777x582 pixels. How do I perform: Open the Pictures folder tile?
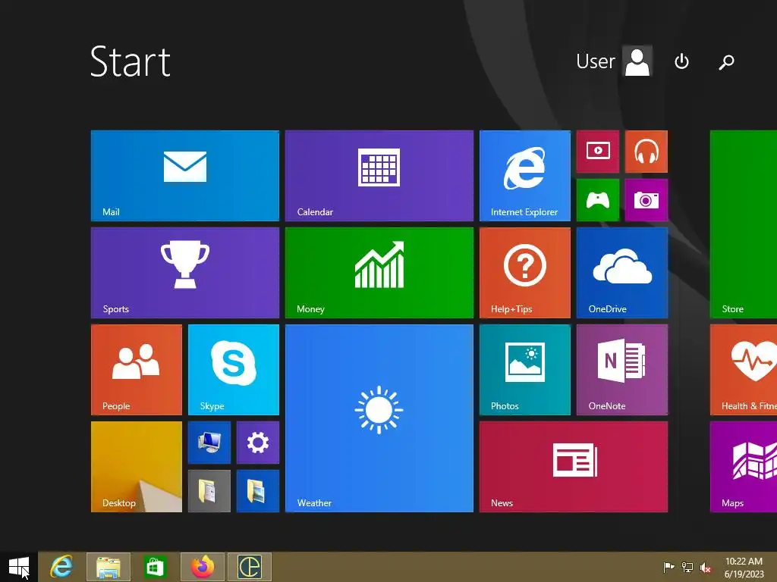point(258,491)
